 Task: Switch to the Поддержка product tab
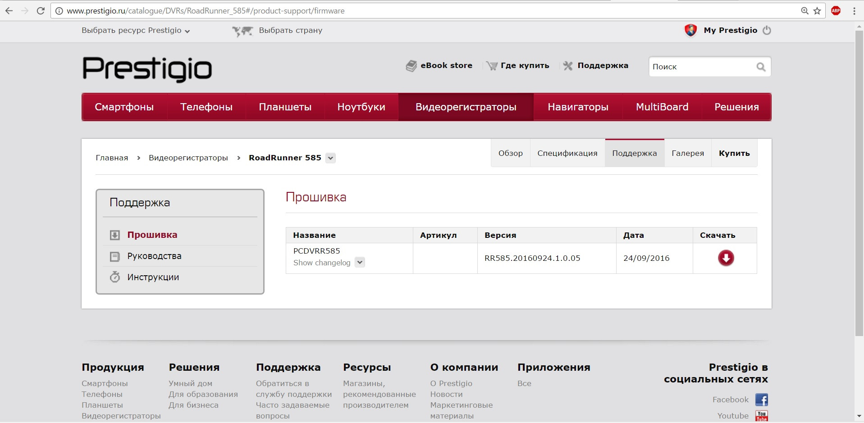click(635, 153)
